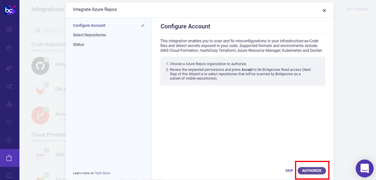Screen dimensions: 376x180
Task: Click the GitHub integration logo
Action: click(x=40, y=66)
